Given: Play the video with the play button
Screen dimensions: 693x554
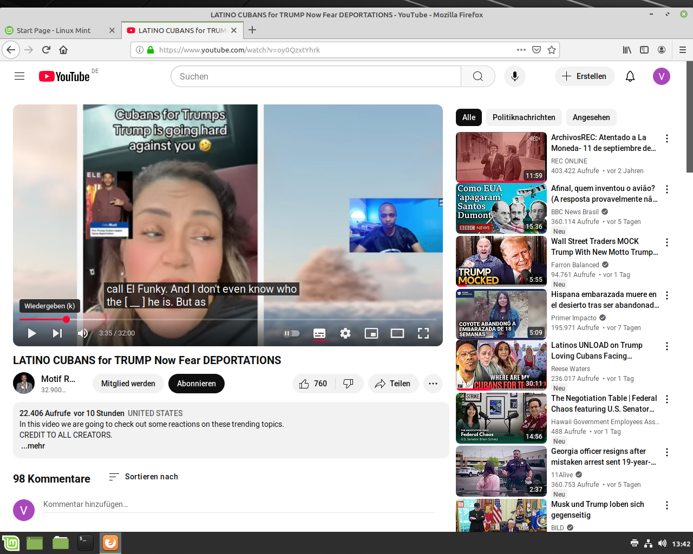Looking at the screenshot, I should 32,333.
